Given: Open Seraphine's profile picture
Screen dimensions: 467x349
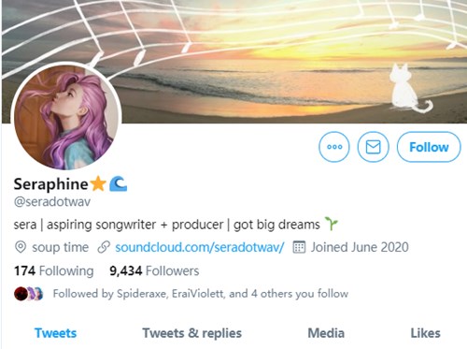Looking at the screenshot, I should [66, 117].
